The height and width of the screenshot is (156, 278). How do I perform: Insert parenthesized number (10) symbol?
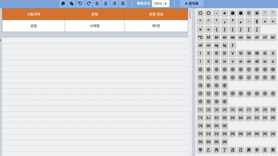coord(273,110)
